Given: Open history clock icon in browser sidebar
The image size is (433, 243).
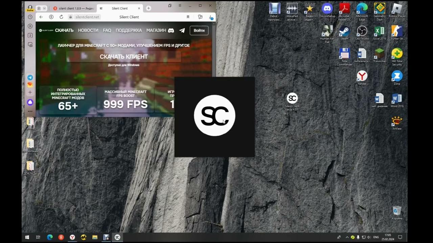Looking at the screenshot, I should pos(30,17).
